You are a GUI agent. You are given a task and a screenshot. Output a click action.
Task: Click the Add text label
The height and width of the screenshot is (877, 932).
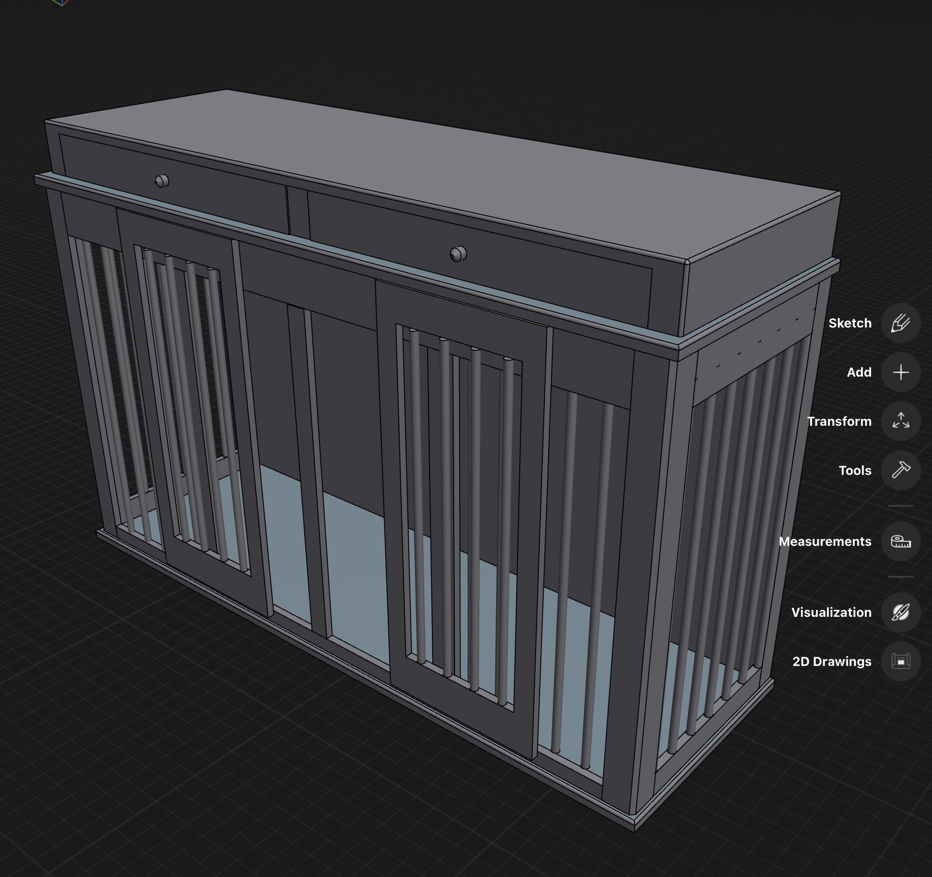point(859,373)
